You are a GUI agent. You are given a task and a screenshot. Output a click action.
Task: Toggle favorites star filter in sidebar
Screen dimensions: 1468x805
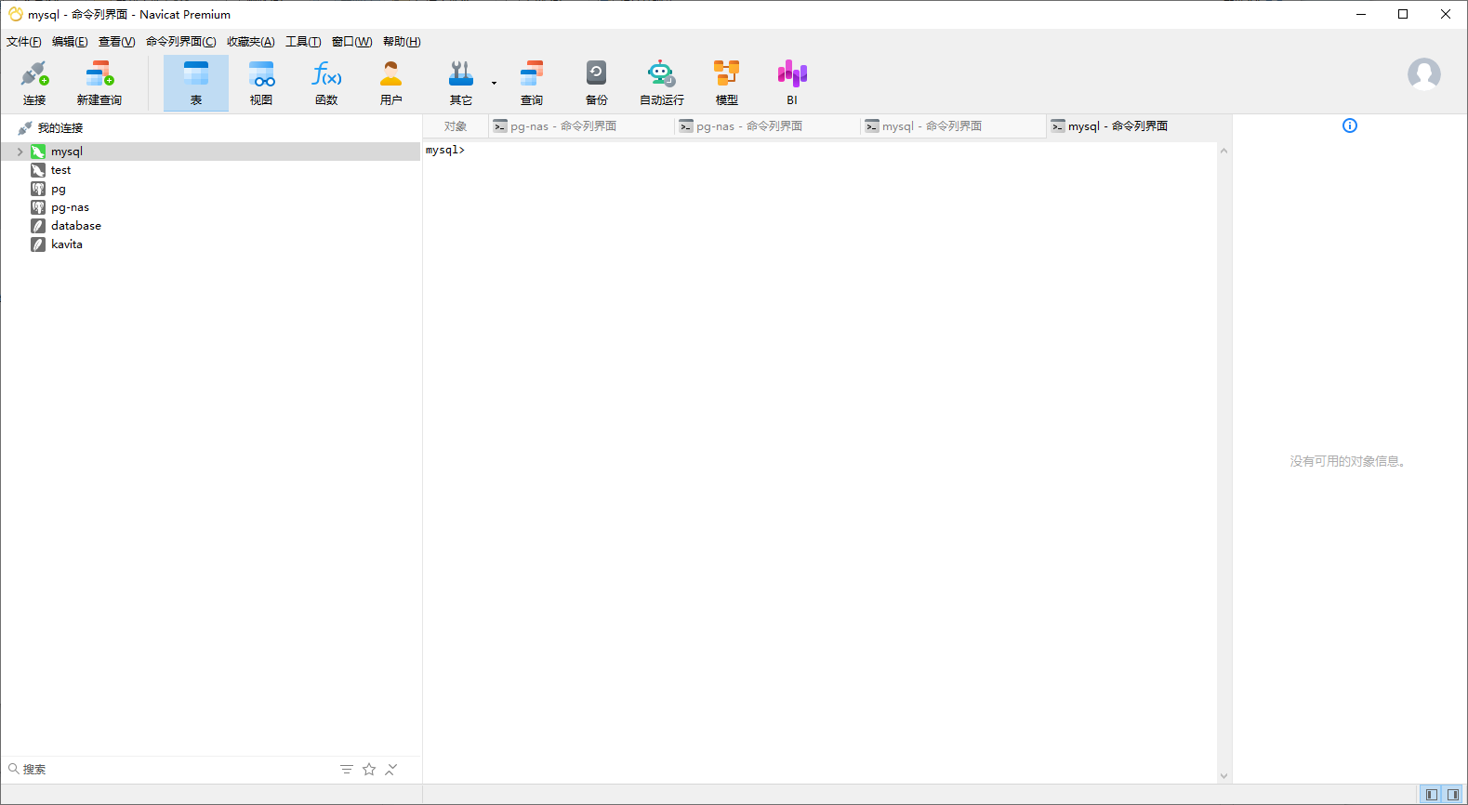point(369,770)
